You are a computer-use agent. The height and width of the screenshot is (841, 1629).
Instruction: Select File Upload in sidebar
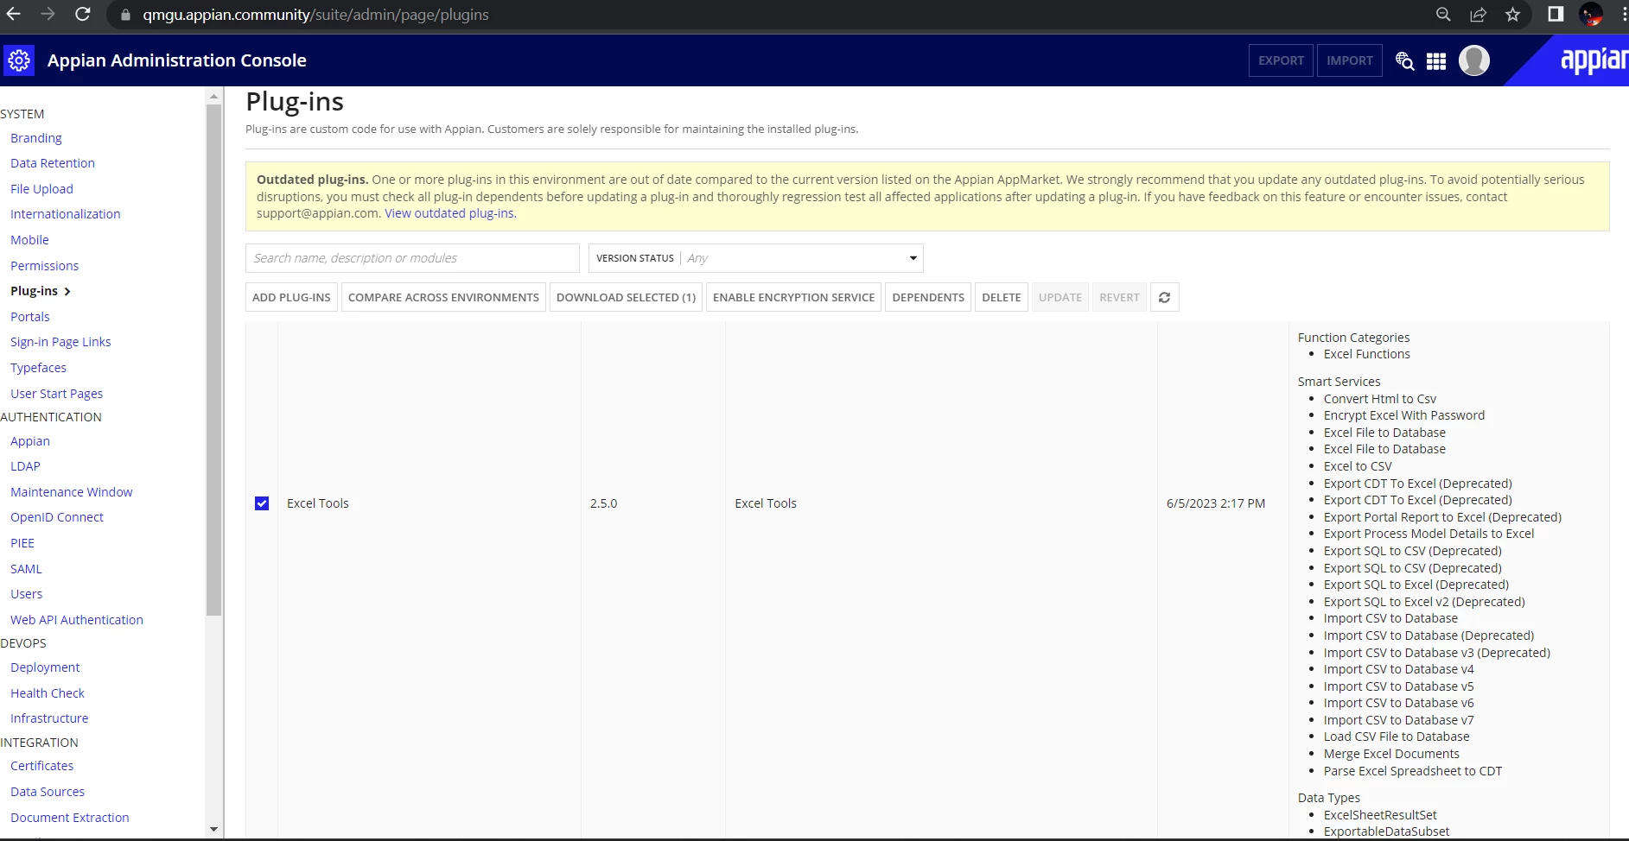[x=41, y=189]
